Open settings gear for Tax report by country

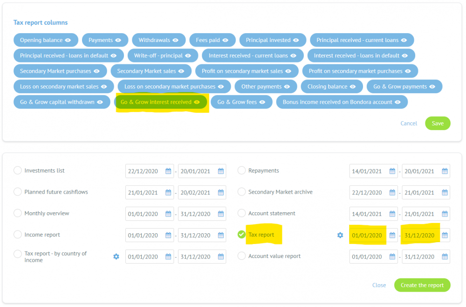116,257
